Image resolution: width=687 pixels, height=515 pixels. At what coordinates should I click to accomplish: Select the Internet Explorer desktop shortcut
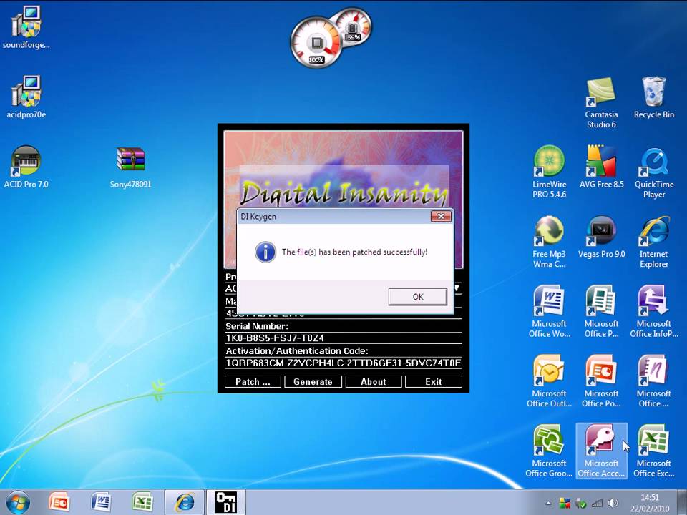pyautogui.click(x=653, y=242)
